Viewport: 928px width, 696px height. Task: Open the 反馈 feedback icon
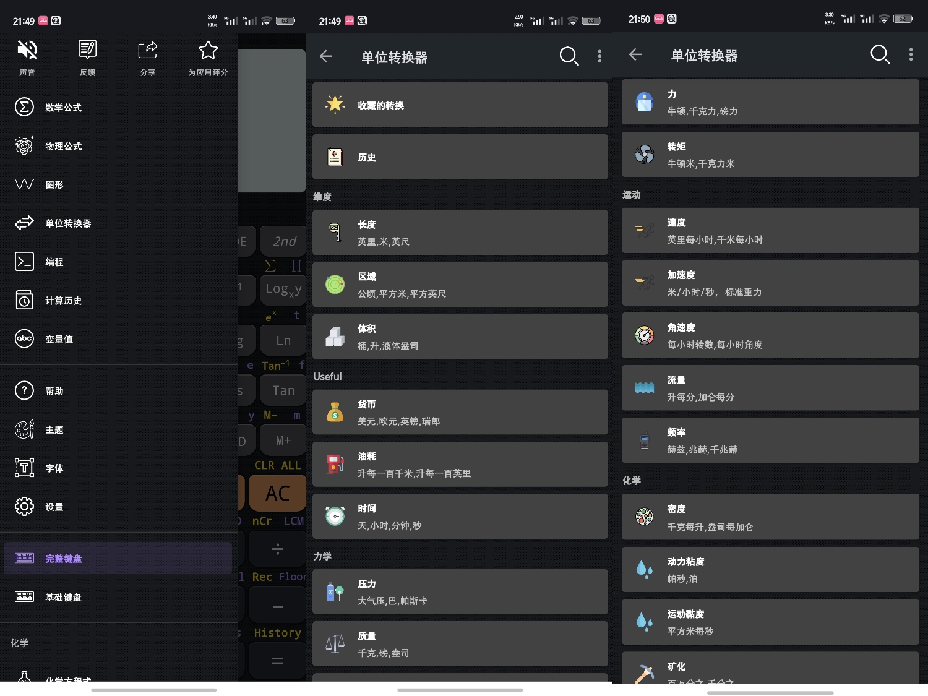(x=87, y=49)
